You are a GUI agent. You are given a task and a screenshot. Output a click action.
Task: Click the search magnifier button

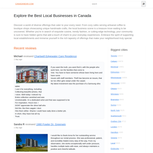coord(144,4)
